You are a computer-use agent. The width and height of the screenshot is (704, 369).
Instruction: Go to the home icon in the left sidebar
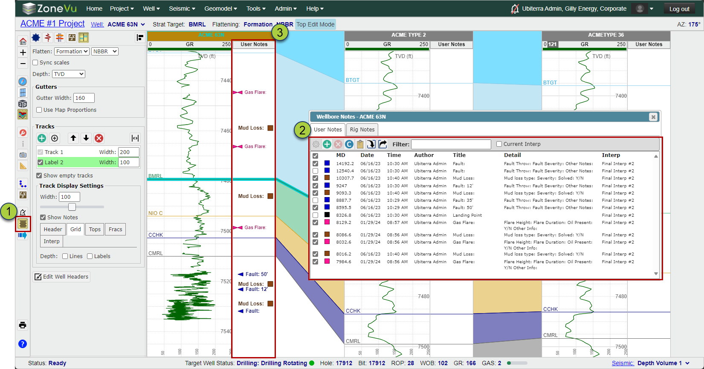(23, 41)
